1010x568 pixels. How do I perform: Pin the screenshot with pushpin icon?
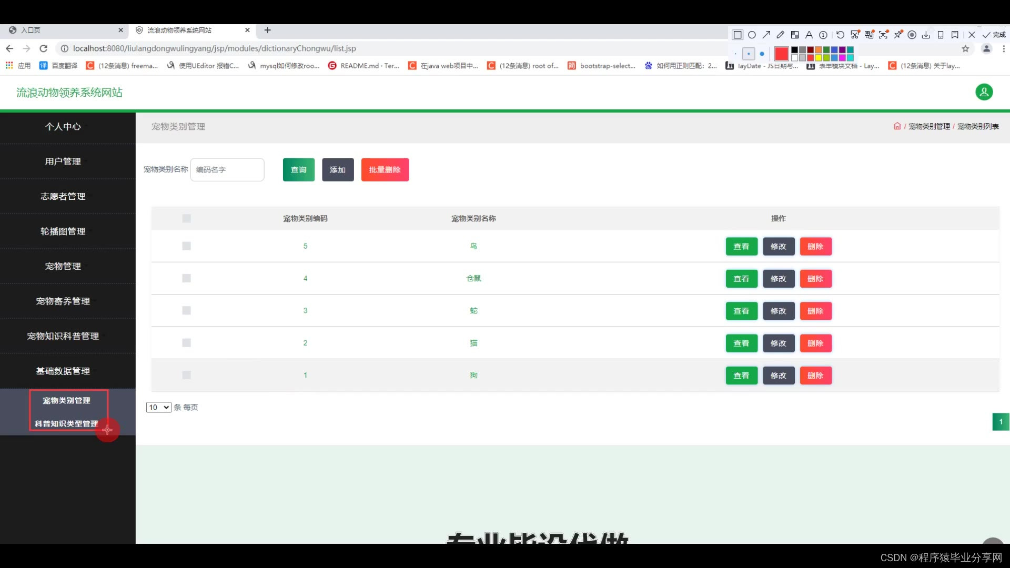[x=898, y=35]
